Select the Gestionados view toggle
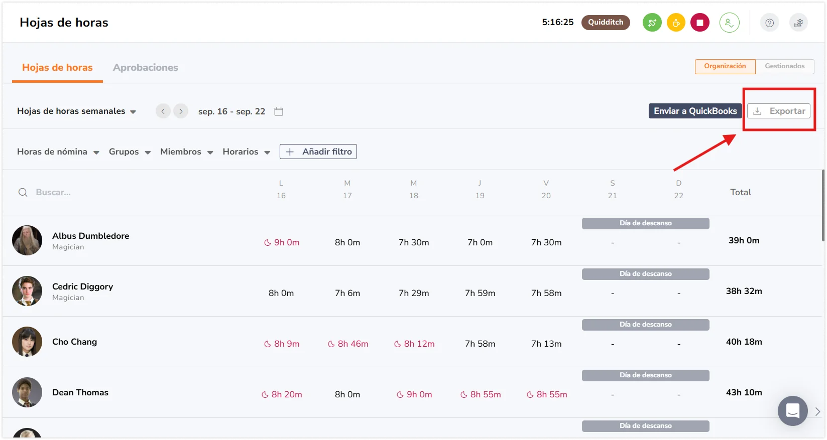The height and width of the screenshot is (440, 827). 784,66
